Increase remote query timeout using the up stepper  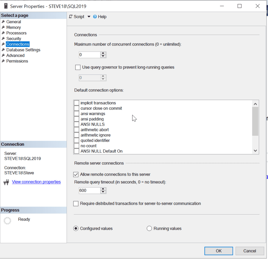tap(103, 189)
